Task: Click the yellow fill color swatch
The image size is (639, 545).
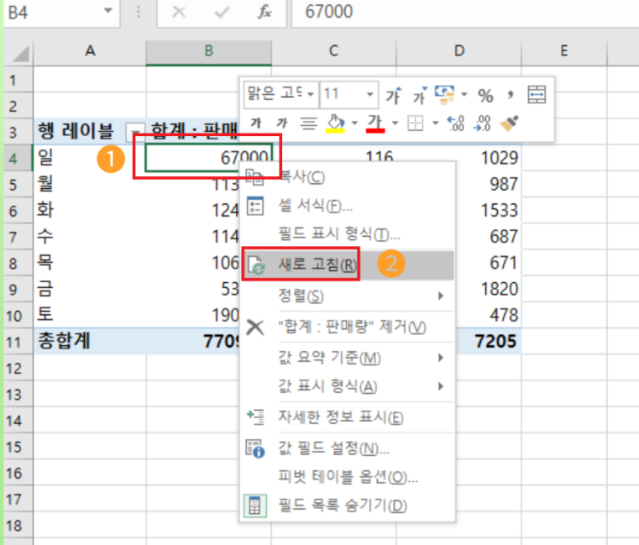Action: point(335,123)
